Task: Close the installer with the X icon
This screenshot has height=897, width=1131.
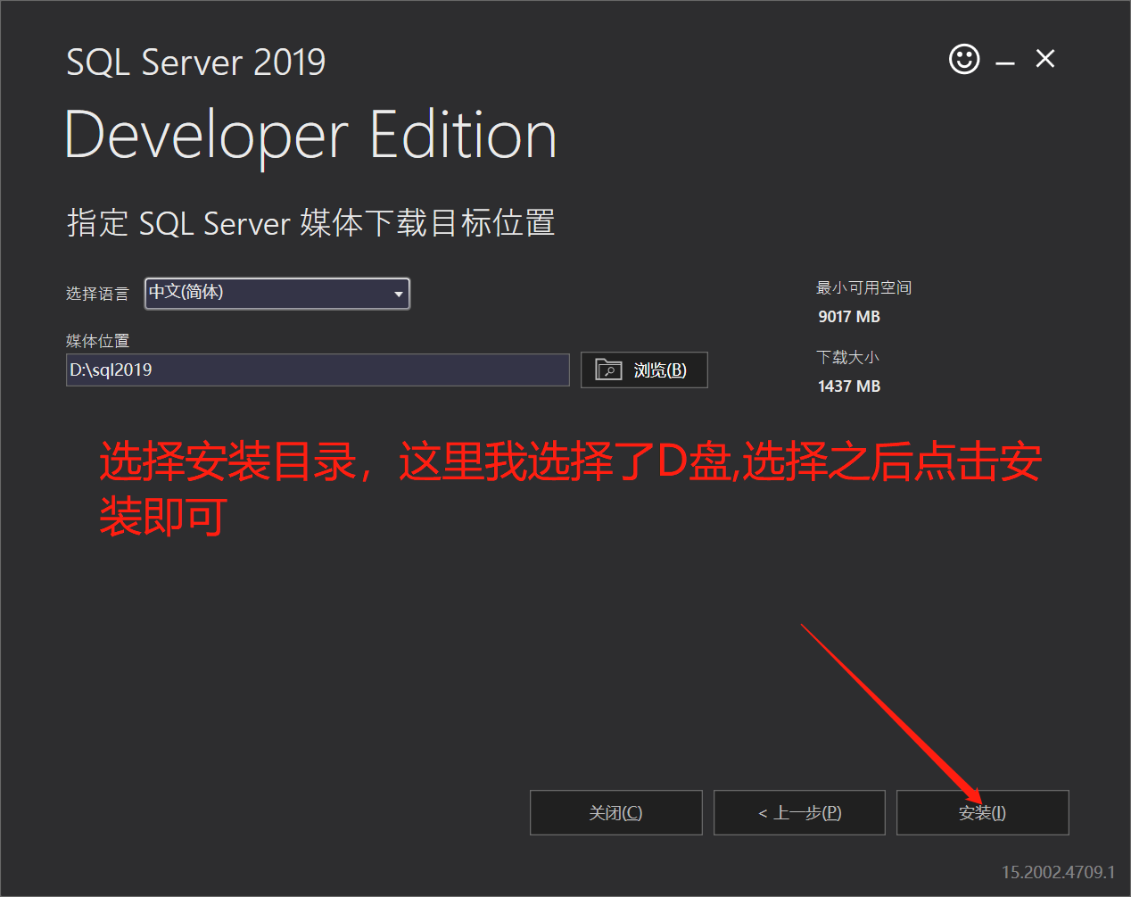Action: coord(1045,59)
